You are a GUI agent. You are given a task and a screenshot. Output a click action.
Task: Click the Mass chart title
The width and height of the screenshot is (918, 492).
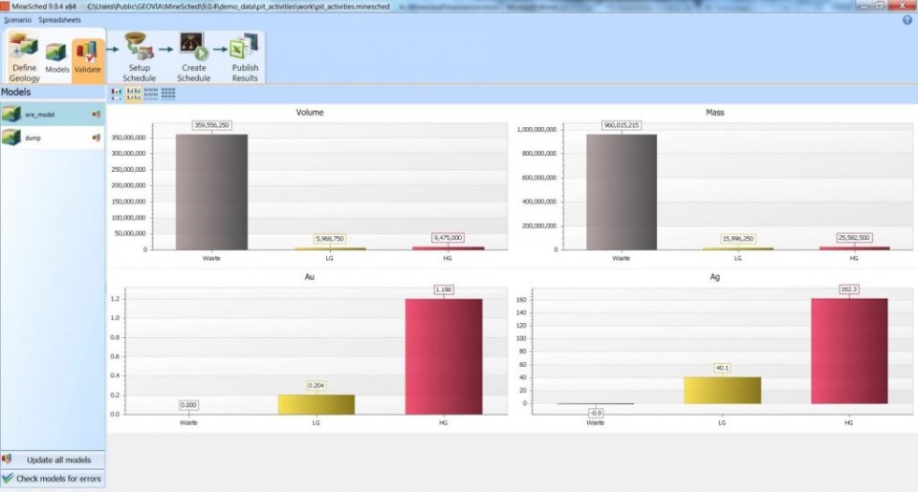click(715, 113)
